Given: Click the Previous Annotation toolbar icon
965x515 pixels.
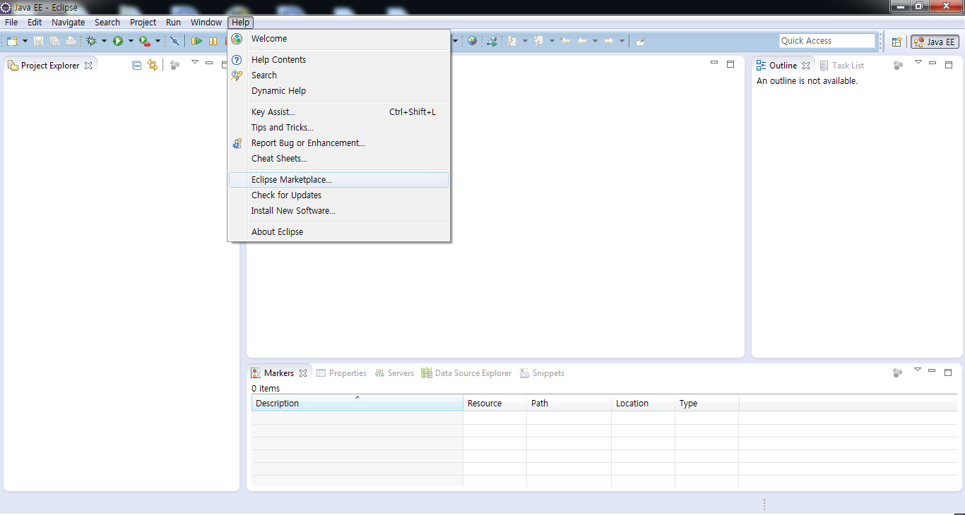Looking at the screenshot, I should (x=538, y=40).
